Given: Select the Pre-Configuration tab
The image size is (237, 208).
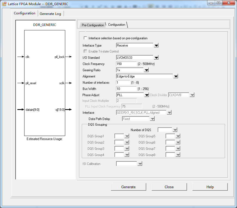Looking at the screenshot, I should 93,25.
